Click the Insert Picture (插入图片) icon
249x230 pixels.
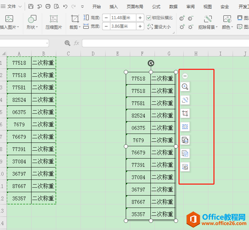tap(9, 19)
